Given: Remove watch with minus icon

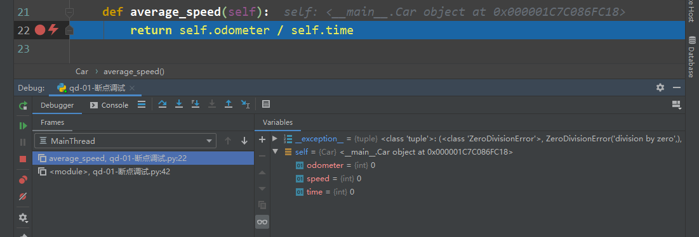Looking at the screenshot, I should (x=262, y=156).
